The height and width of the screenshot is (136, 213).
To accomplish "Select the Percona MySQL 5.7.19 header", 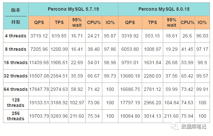I will coord(73,9).
